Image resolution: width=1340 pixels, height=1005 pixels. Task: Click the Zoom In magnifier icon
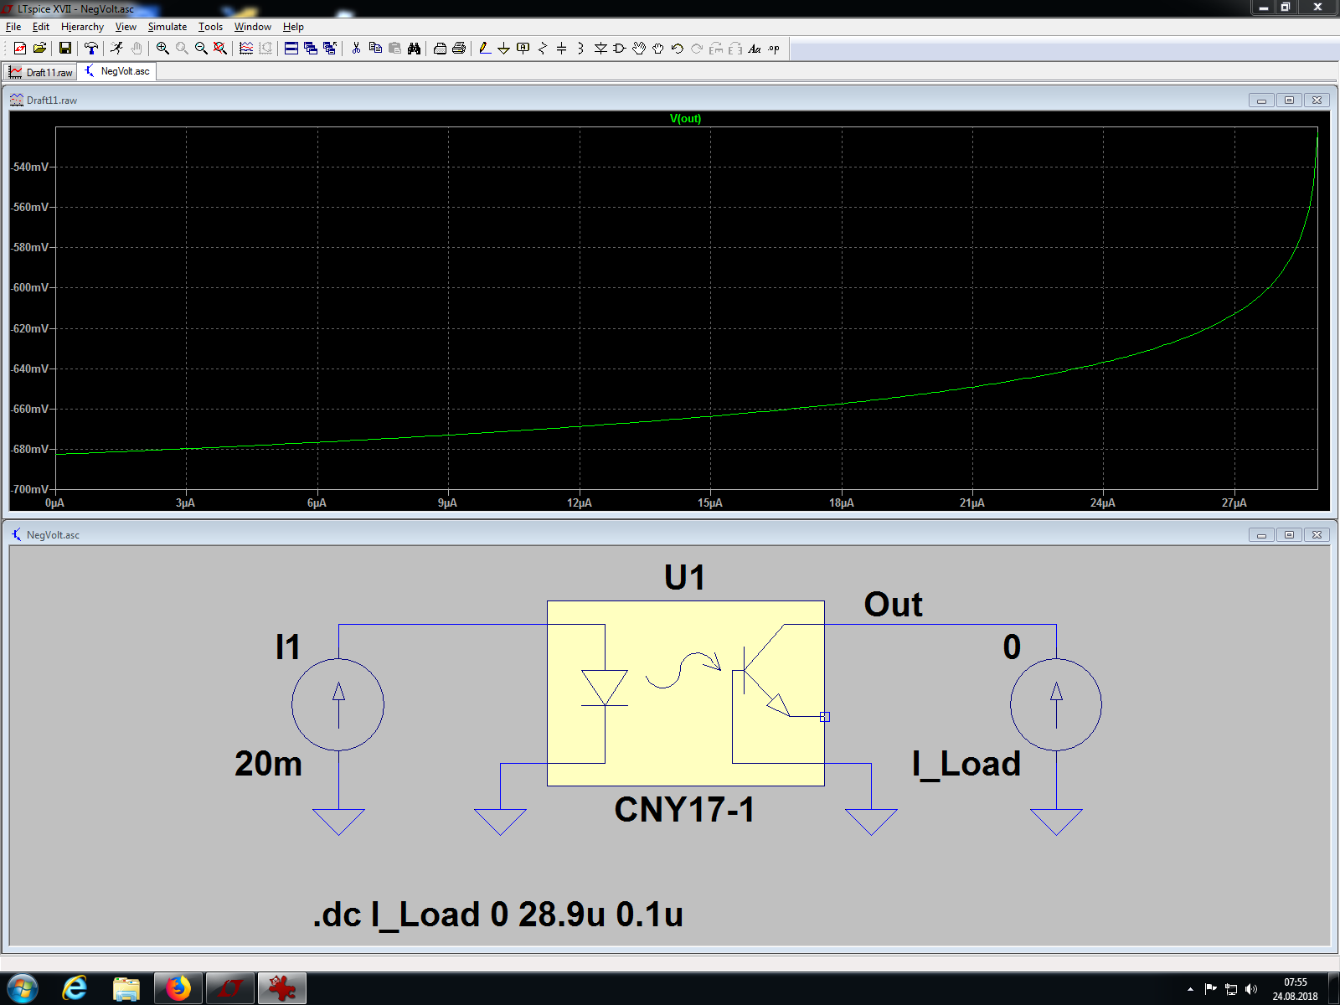(162, 49)
